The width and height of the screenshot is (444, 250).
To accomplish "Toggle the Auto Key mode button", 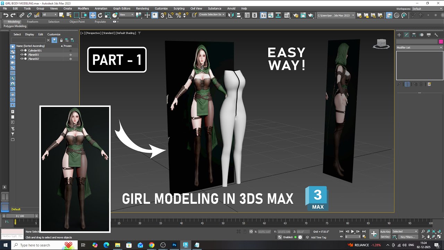I will click(385, 231).
